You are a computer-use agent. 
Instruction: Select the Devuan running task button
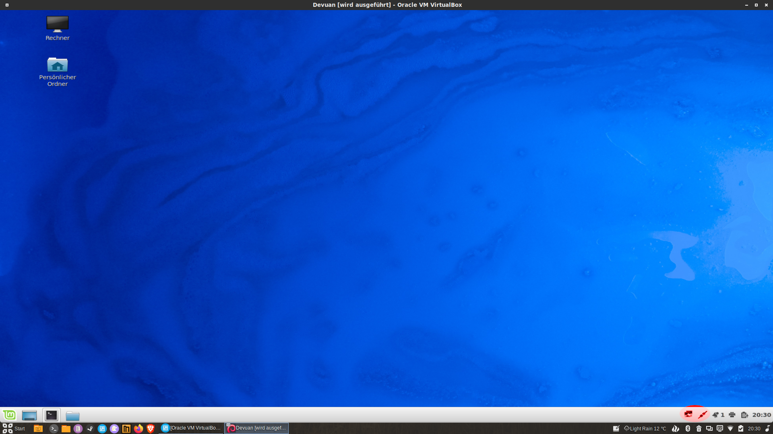pos(256,428)
